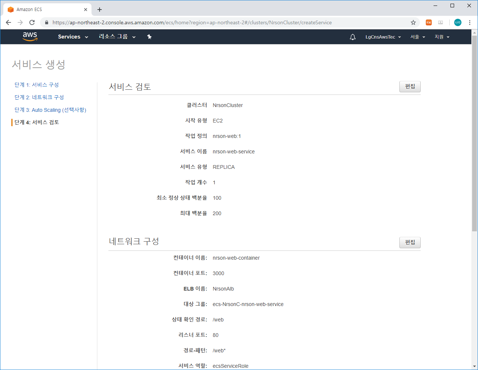The height and width of the screenshot is (370, 478).
Task: Click the container port 3000 value
Action: pyautogui.click(x=218, y=273)
